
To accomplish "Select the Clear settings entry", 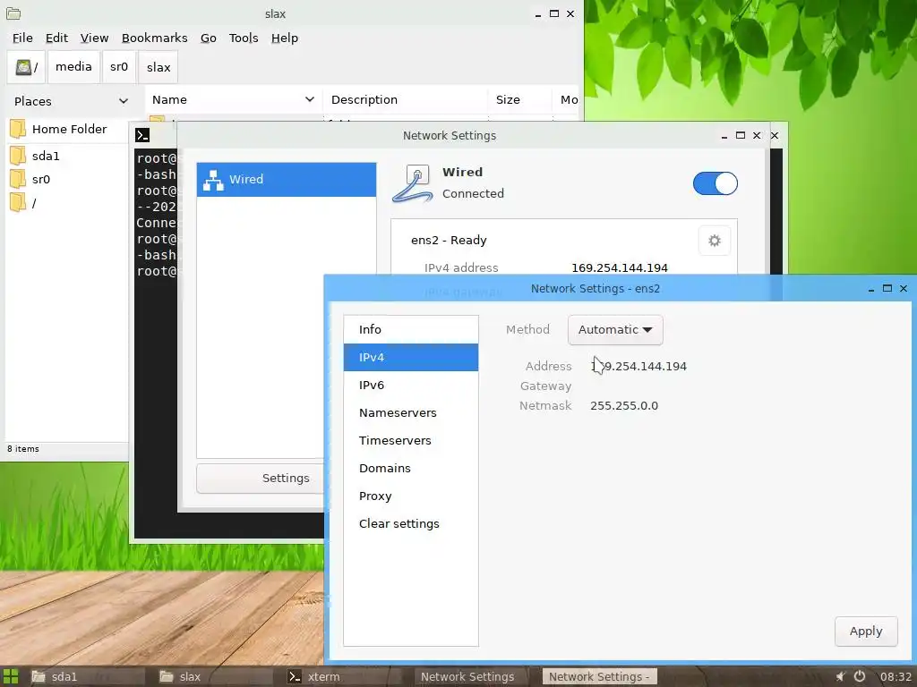I will coord(410,524).
